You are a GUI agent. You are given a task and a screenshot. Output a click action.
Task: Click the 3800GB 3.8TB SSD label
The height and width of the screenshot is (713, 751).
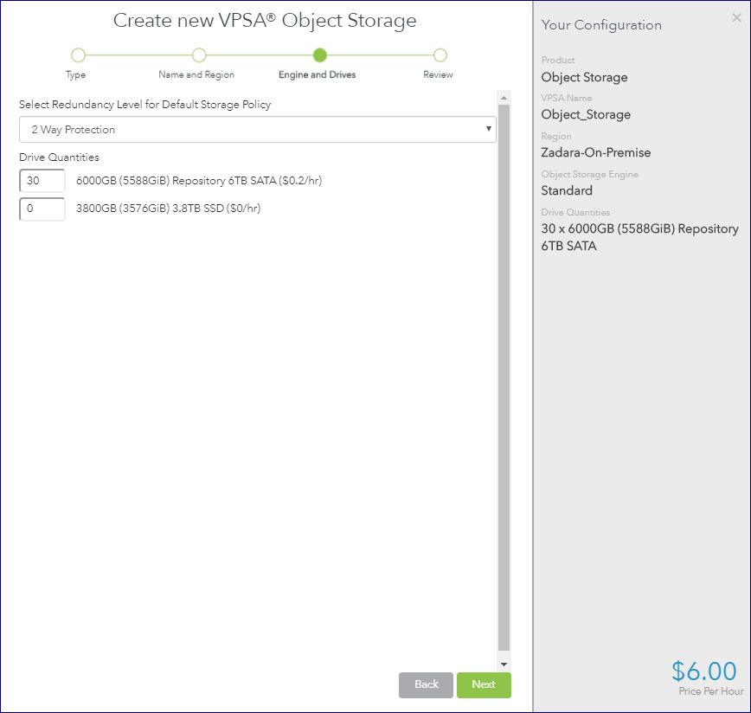(x=168, y=209)
